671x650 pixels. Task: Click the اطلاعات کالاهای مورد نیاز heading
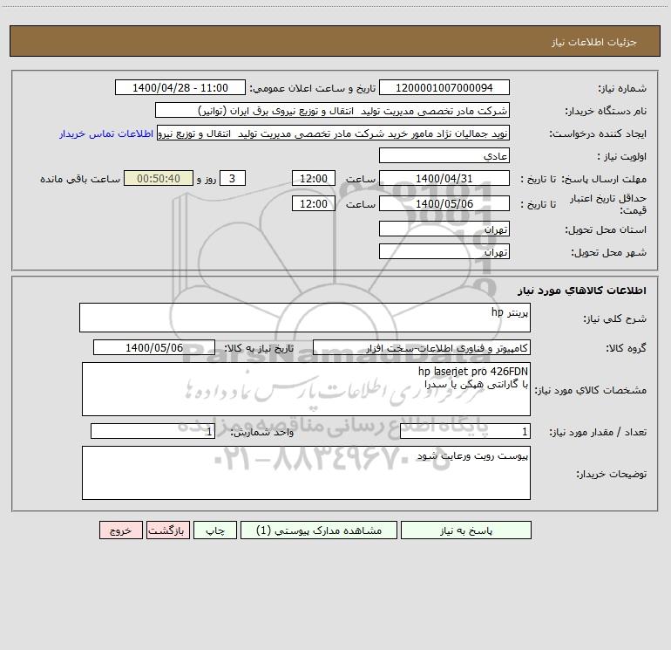581,290
